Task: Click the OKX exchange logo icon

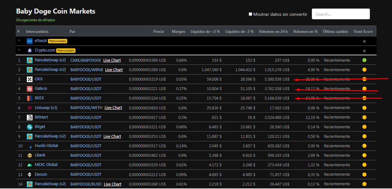Action: (x=30, y=79)
